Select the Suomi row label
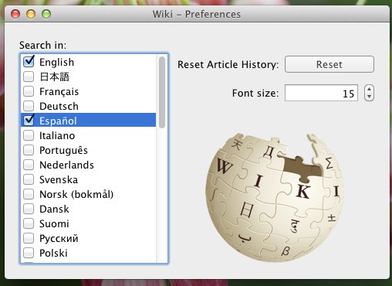Image resolution: width=392 pixels, height=286 pixels. tap(54, 223)
